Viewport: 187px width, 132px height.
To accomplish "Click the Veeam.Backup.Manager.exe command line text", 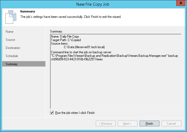I will point(114,55).
